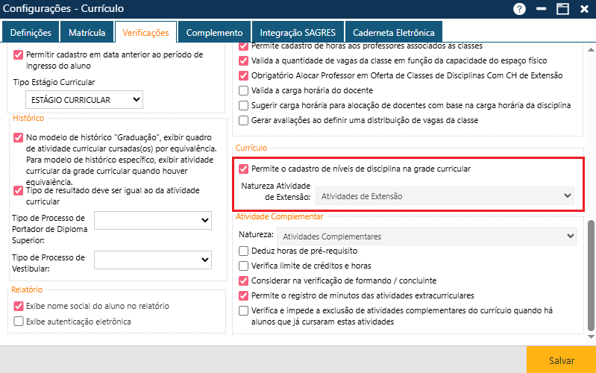Click the scrollbar down arrow
This screenshot has height=373, width=596.
click(x=591, y=336)
